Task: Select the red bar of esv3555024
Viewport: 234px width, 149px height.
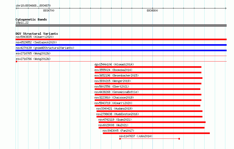Action: (x=148, y=73)
